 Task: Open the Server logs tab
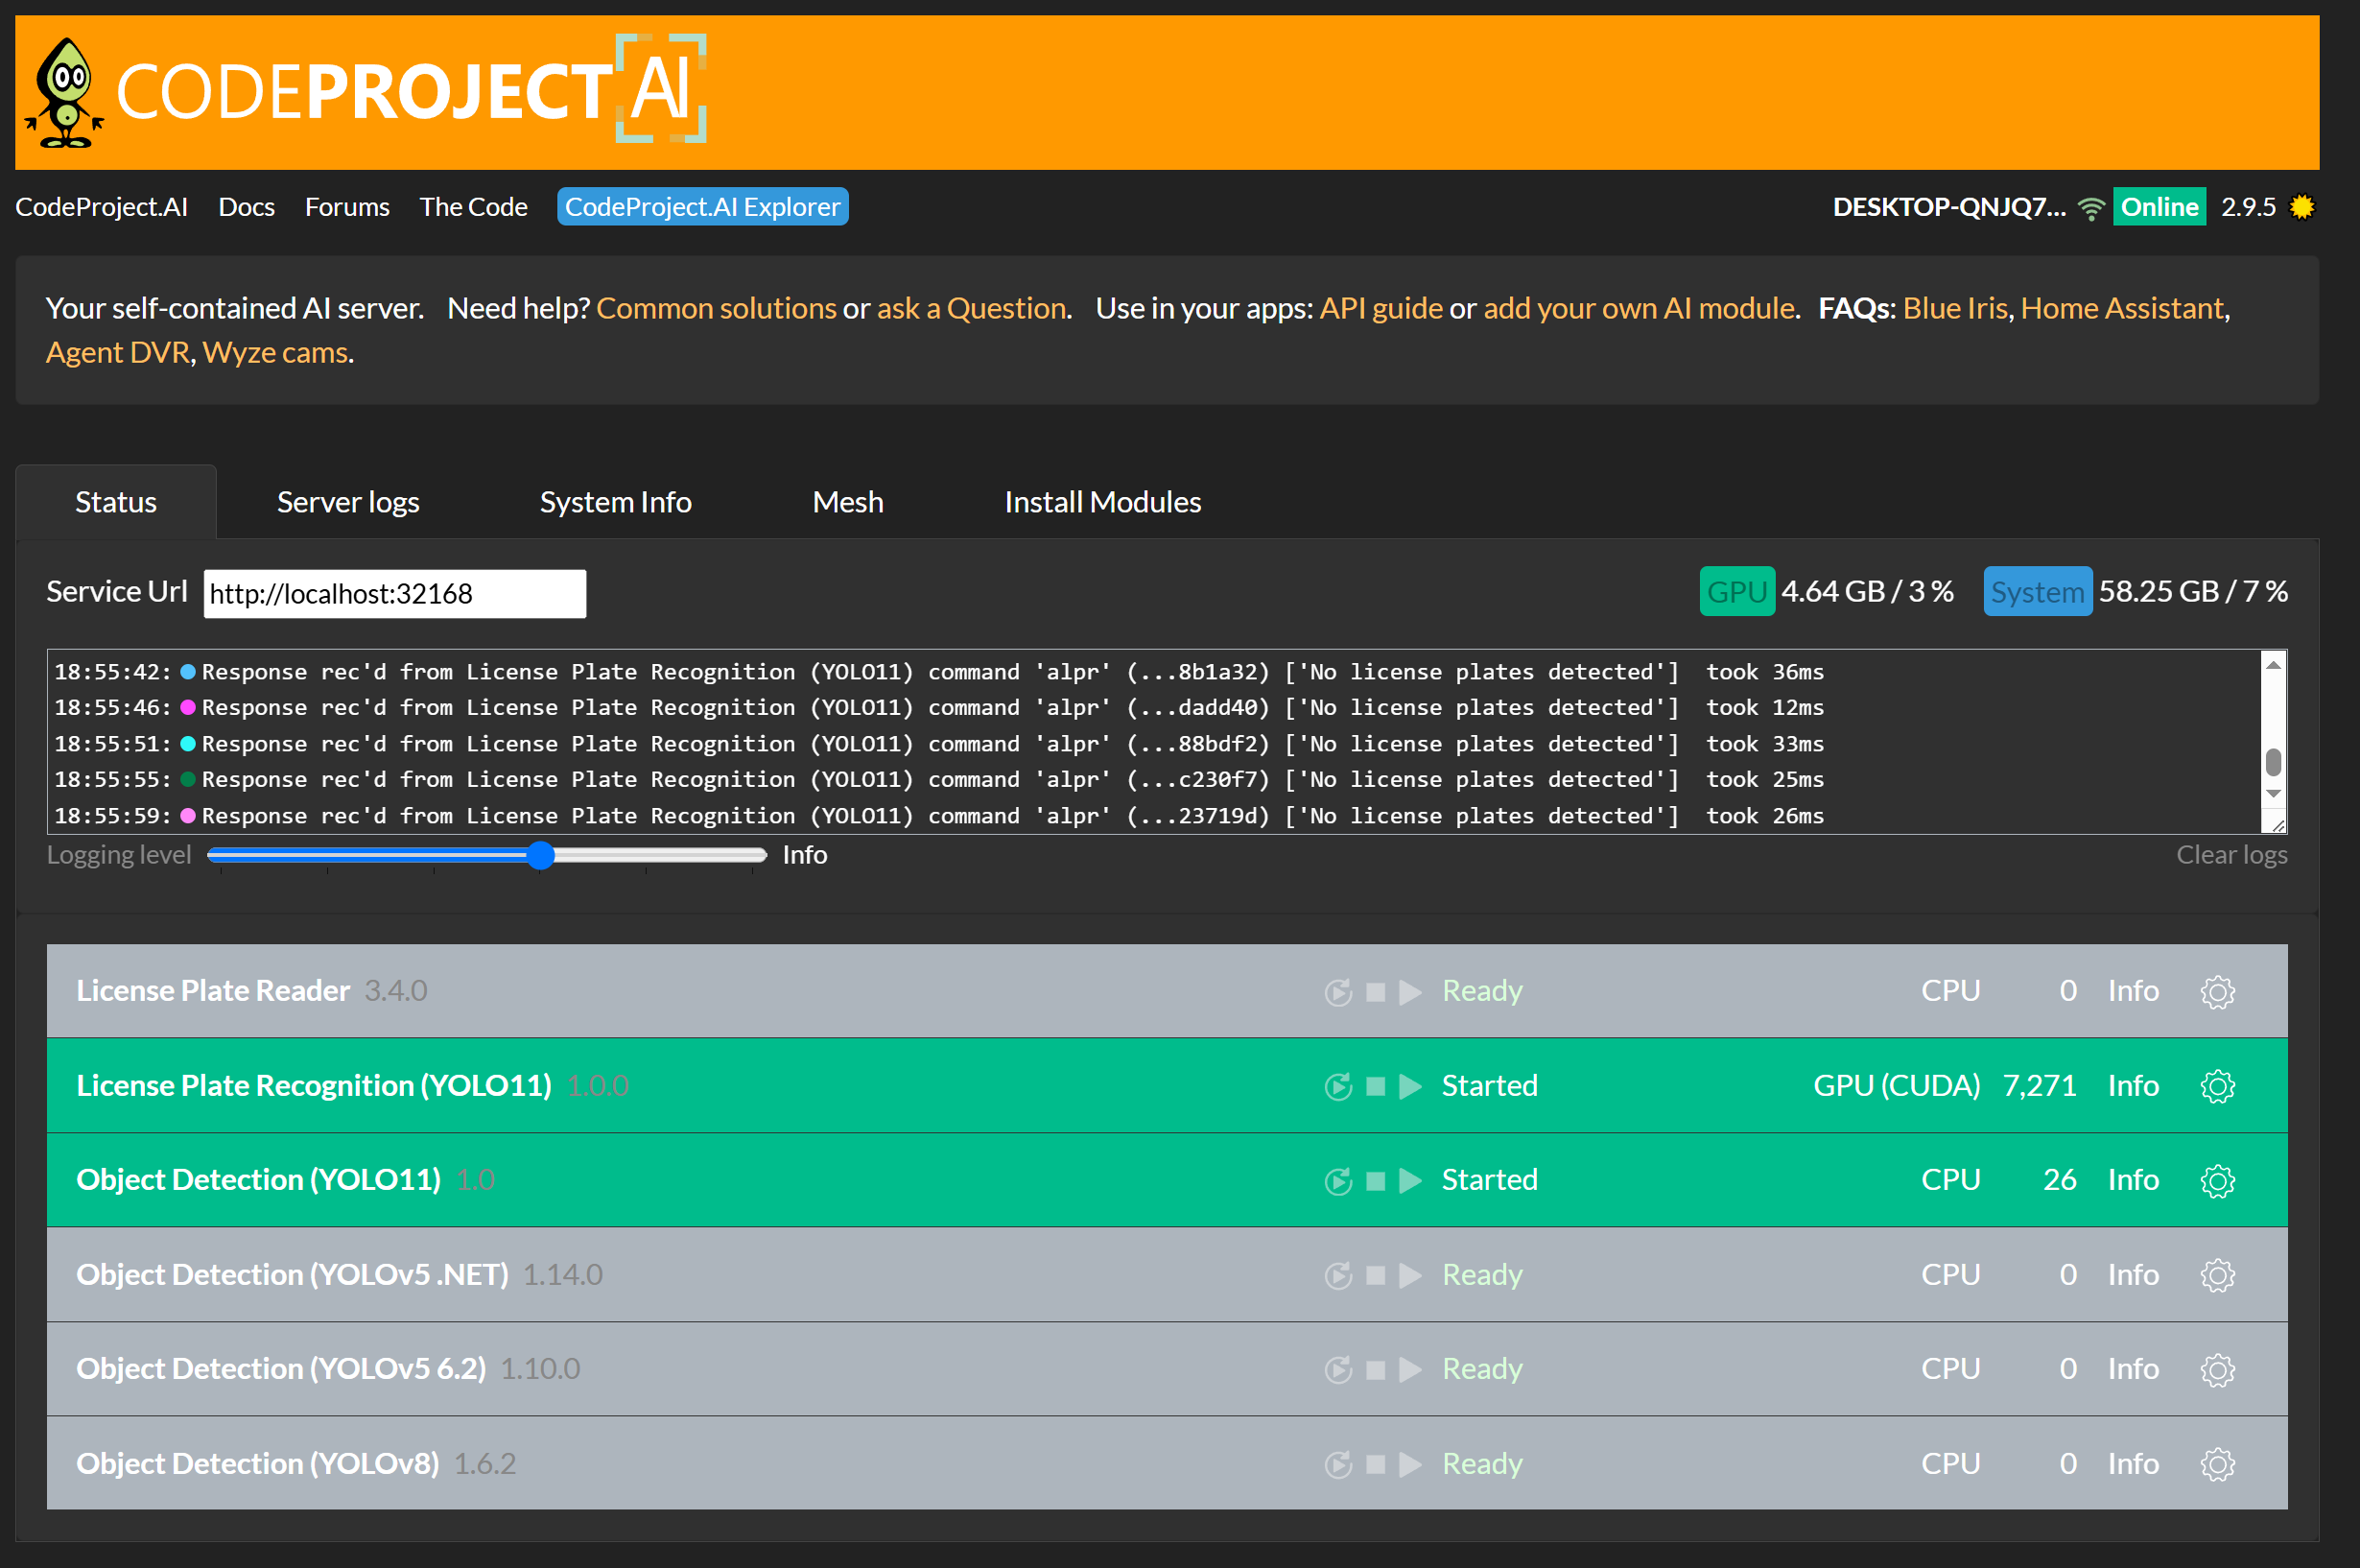point(348,502)
